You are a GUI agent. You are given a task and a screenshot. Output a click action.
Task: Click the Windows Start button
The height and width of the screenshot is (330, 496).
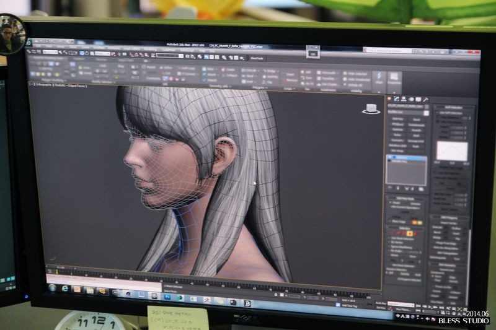coord(52,288)
